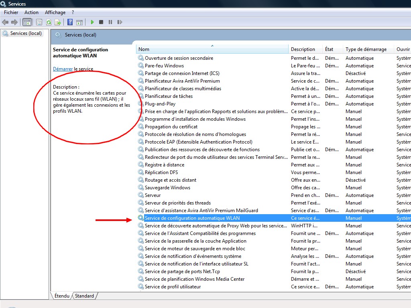Screen dimensions: 411x308
Task: Click the Forward arrow in the toolbar
Action: pos(14,22)
